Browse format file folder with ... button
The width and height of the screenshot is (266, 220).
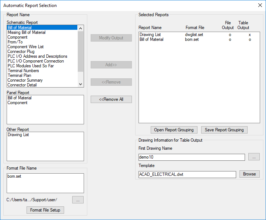pos(78,200)
